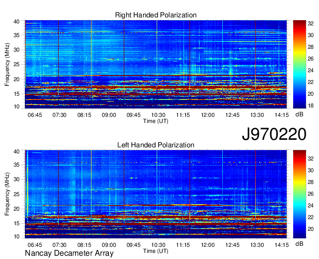Click 12:45 tick on left-handed time axis
Viewport: 319px width, 259px height.
point(232,244)
